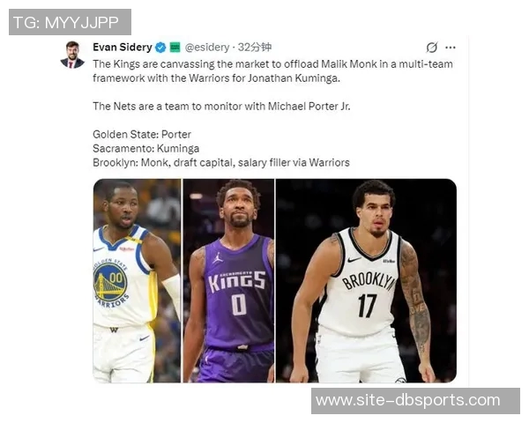Viewport: 529px width, 423px height.
Task: Click the Nets and Michael Porter Jr. sentence
Action: pos(221,107)
